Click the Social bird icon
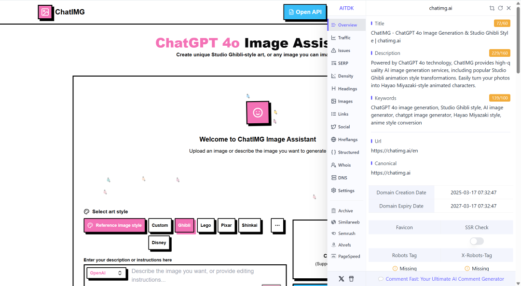Image resolution: width=521 pixels, height=286 pixels. (334, 127)
